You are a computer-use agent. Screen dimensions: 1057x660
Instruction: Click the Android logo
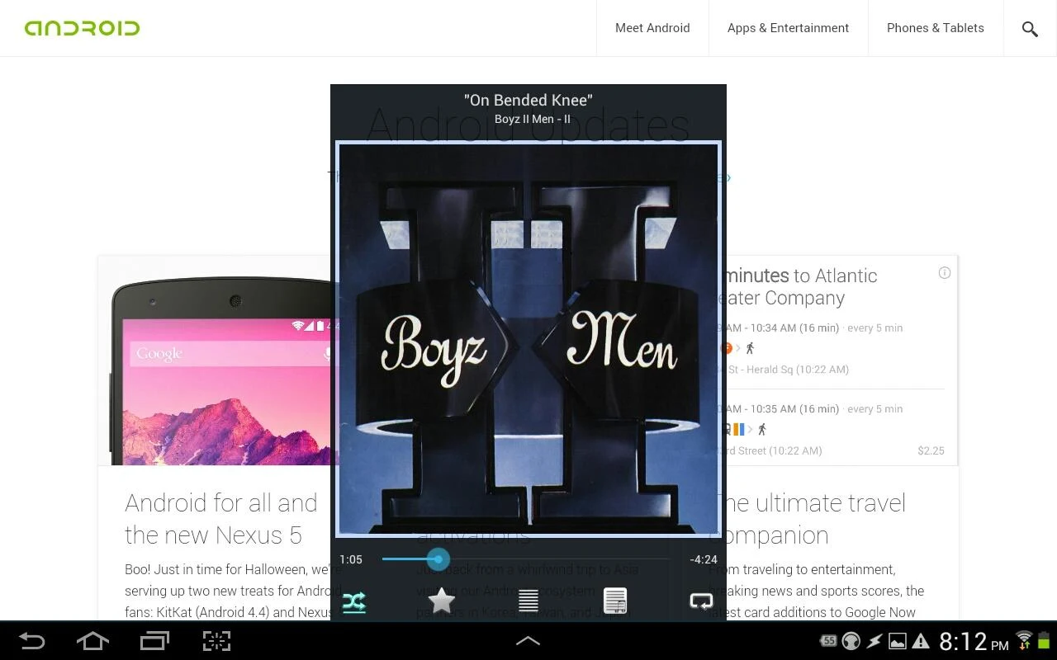83,28
